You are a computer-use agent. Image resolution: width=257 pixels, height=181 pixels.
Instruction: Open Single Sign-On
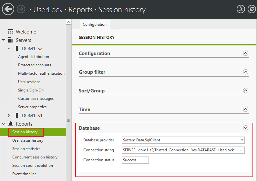pyautogui.click(x=31, y=90)
